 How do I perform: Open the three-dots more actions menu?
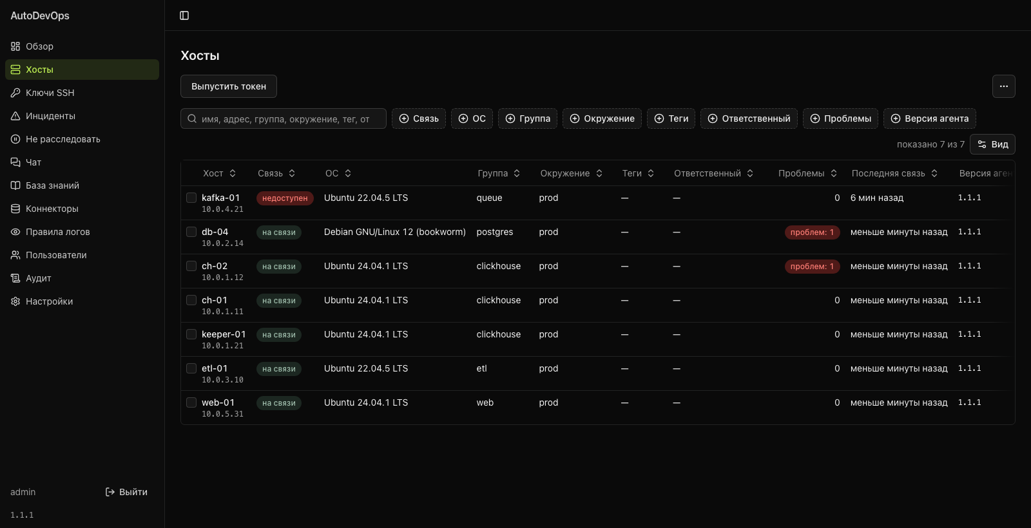coord(1003,86)
